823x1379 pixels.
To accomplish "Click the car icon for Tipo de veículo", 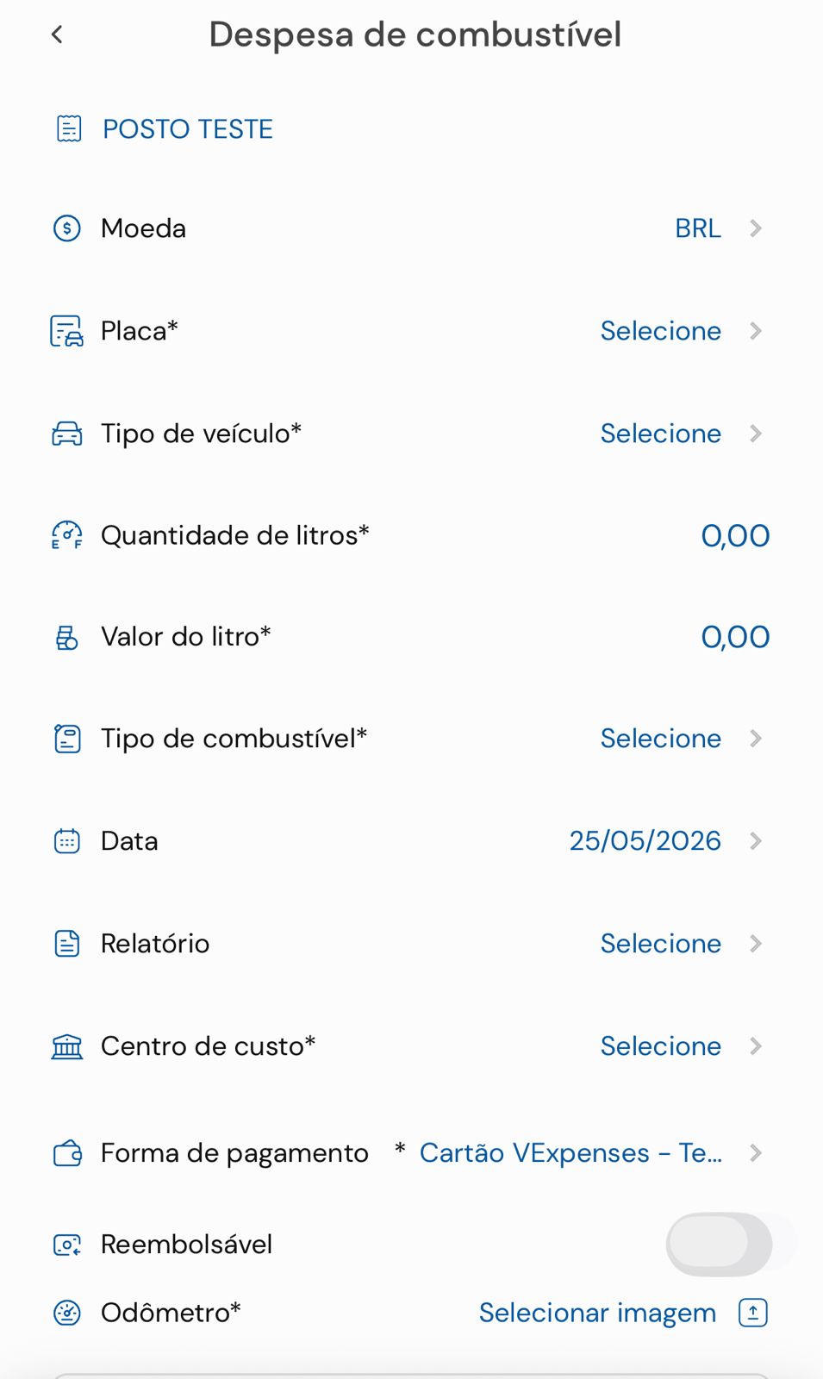I will click(x=67, y=434).
